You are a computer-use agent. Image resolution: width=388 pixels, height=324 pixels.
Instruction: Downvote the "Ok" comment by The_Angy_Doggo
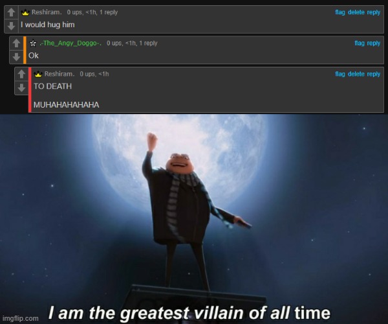[16, 57]
